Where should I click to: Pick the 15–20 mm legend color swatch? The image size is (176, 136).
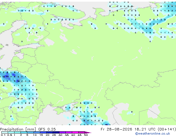tap(43, 132)
